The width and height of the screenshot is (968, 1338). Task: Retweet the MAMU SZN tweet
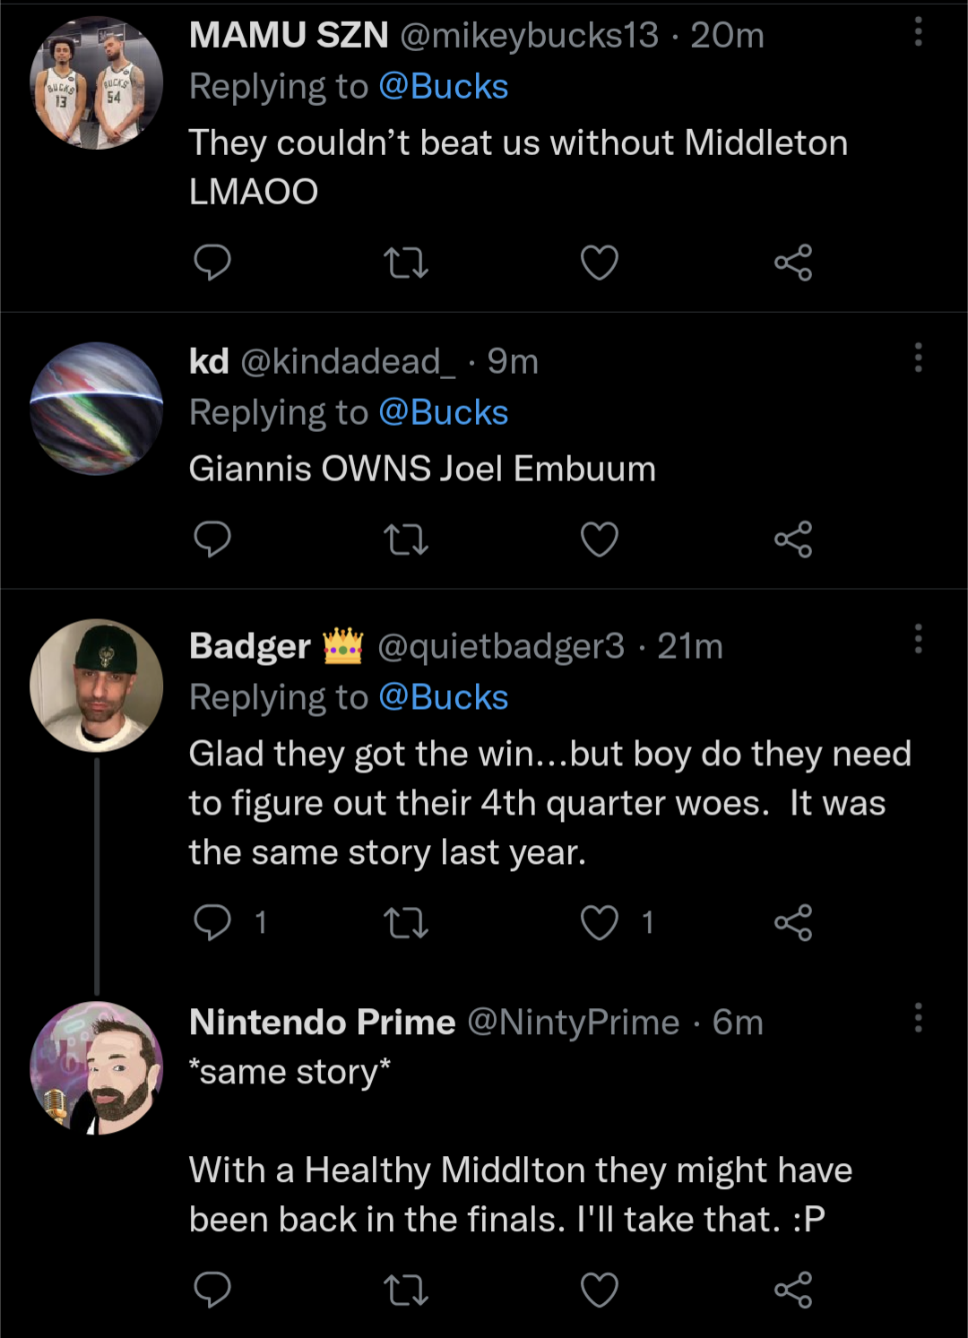[x=406, y=263]
